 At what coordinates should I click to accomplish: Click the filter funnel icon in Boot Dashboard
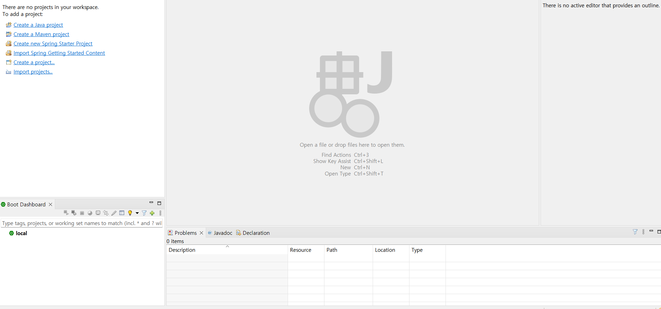(144, 213)
